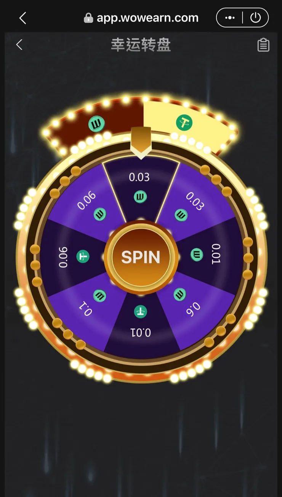Click the app.wowearn.com address text
The image size is (282, 497).
(x=147, y=18)
